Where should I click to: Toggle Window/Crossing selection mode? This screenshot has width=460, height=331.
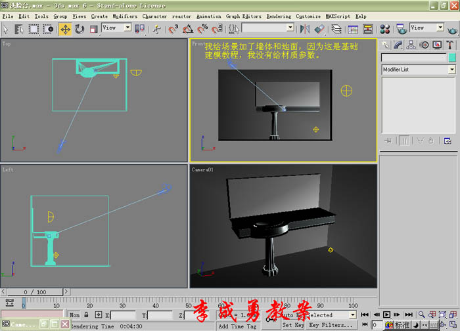pos(48,29)
